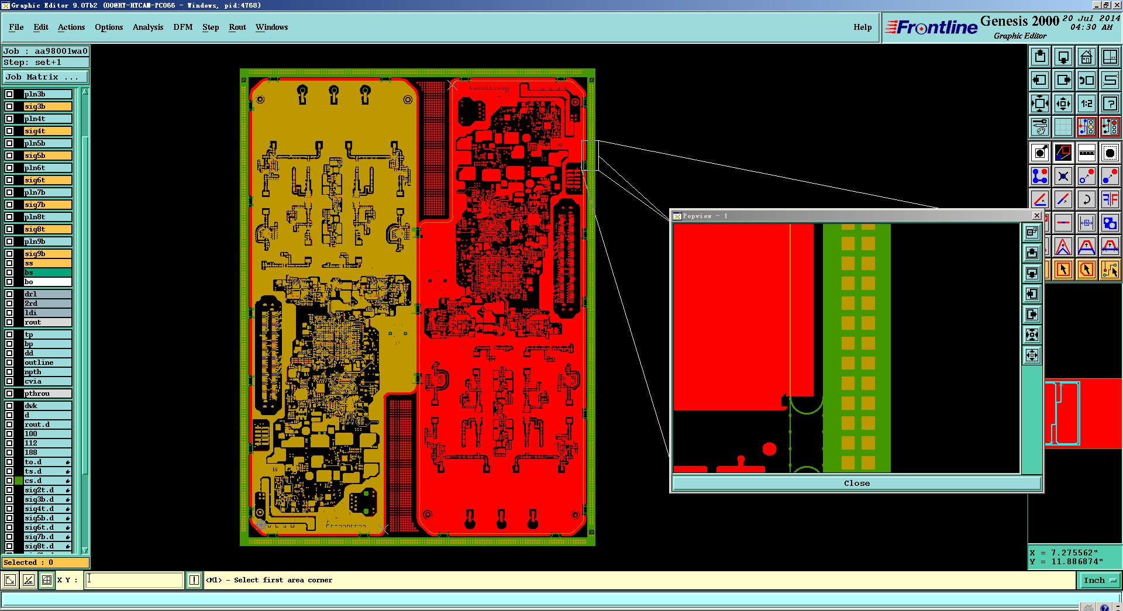
Task: Click the layer list scroll up arrow
Action: pyautogui.click(x=85, y=92)
